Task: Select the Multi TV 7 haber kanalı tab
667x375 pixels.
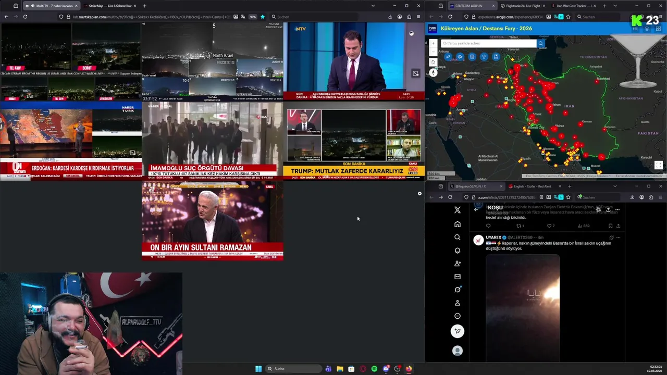Action: (51, 6)
